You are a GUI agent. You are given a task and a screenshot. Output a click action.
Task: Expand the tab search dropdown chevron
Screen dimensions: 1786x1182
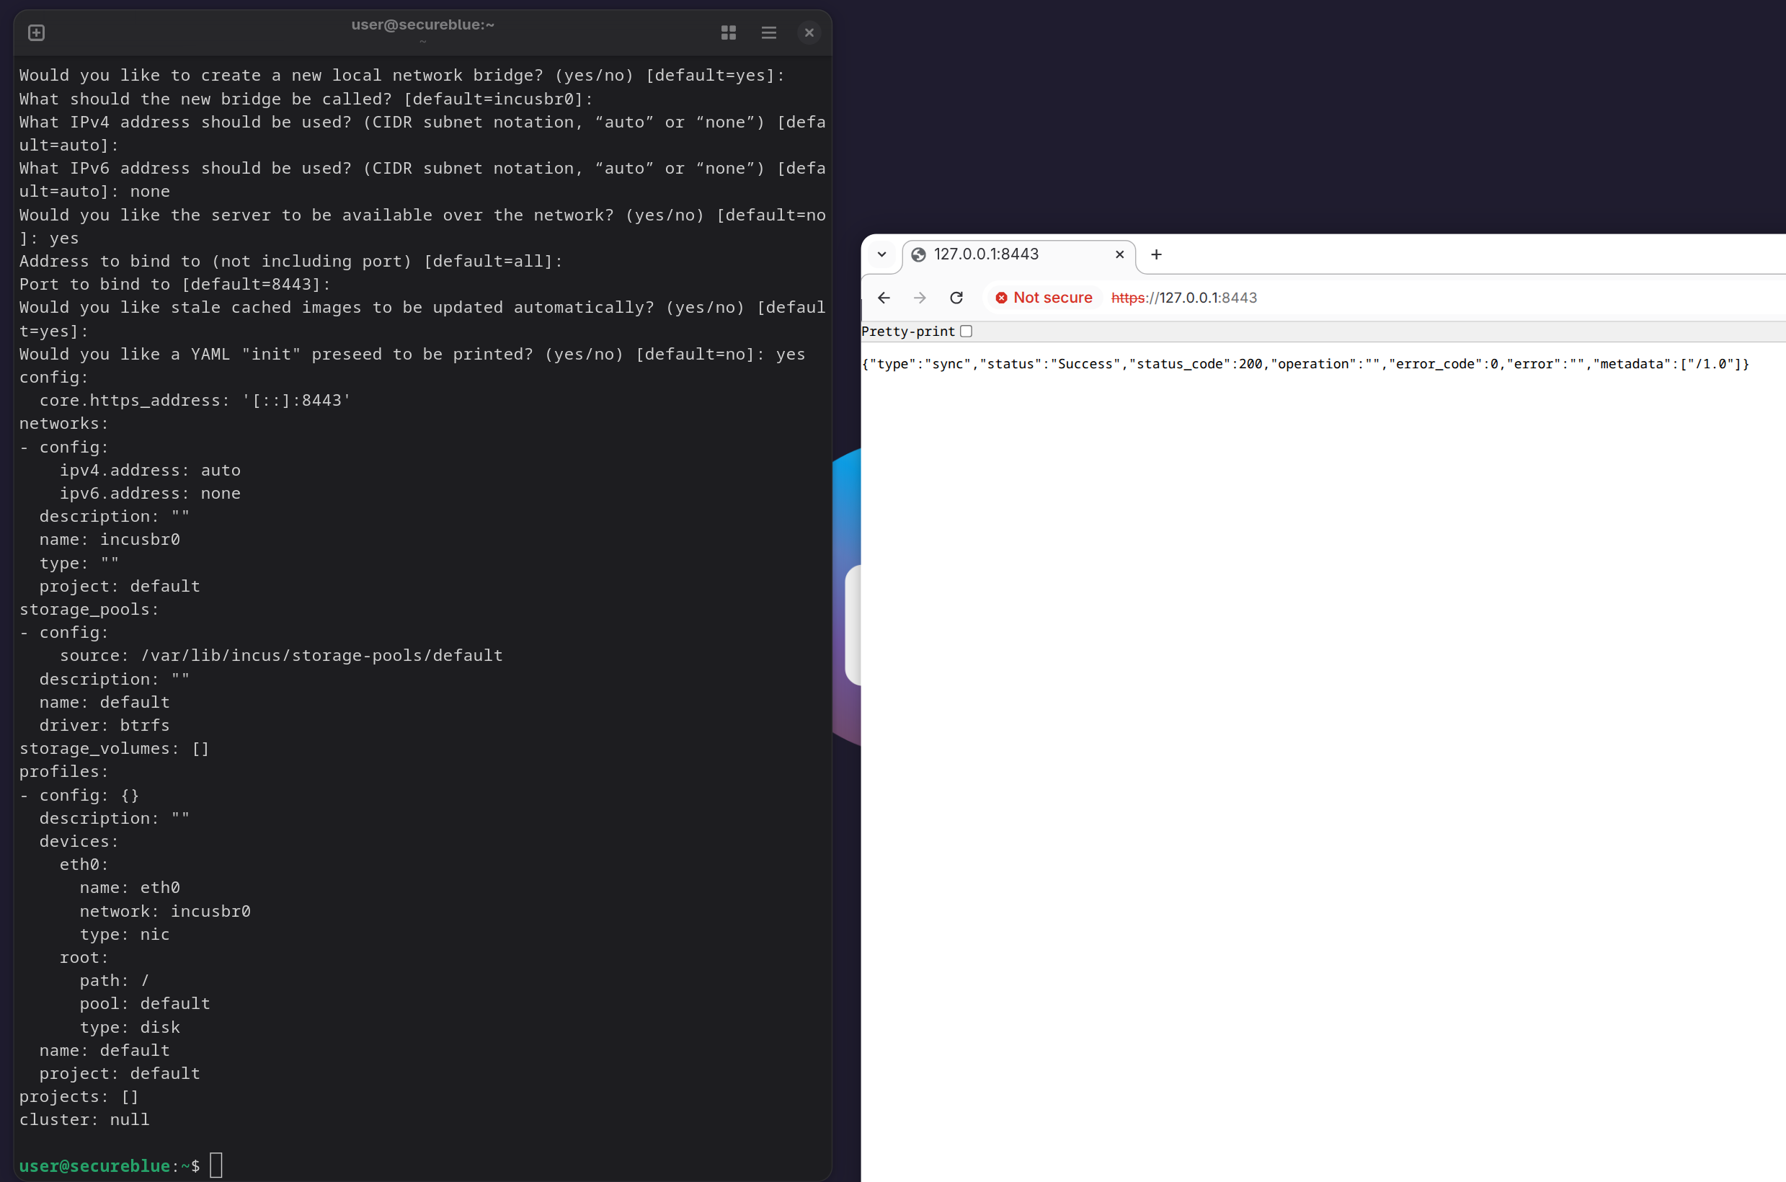[x=881, y=255]
